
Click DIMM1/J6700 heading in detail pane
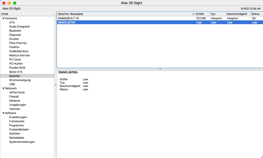pyautogui.click(x=68, y=72)
